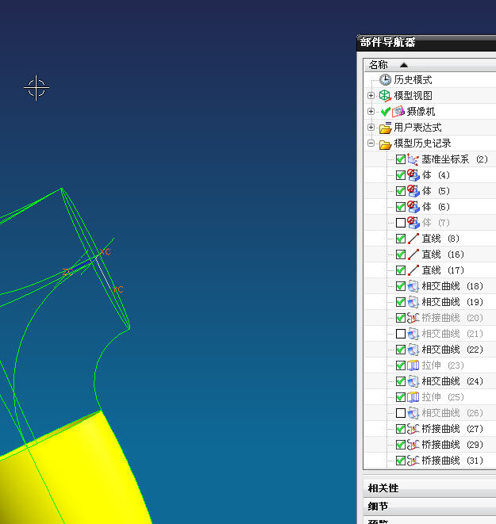
Task: Click the 桥接曲线 (20) icon
Action: click(x=413, y=318)
